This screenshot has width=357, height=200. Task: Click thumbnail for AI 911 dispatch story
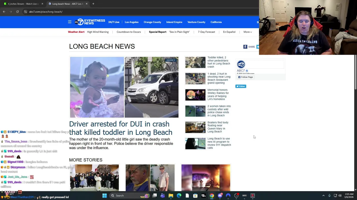click(x=195, y=144)
